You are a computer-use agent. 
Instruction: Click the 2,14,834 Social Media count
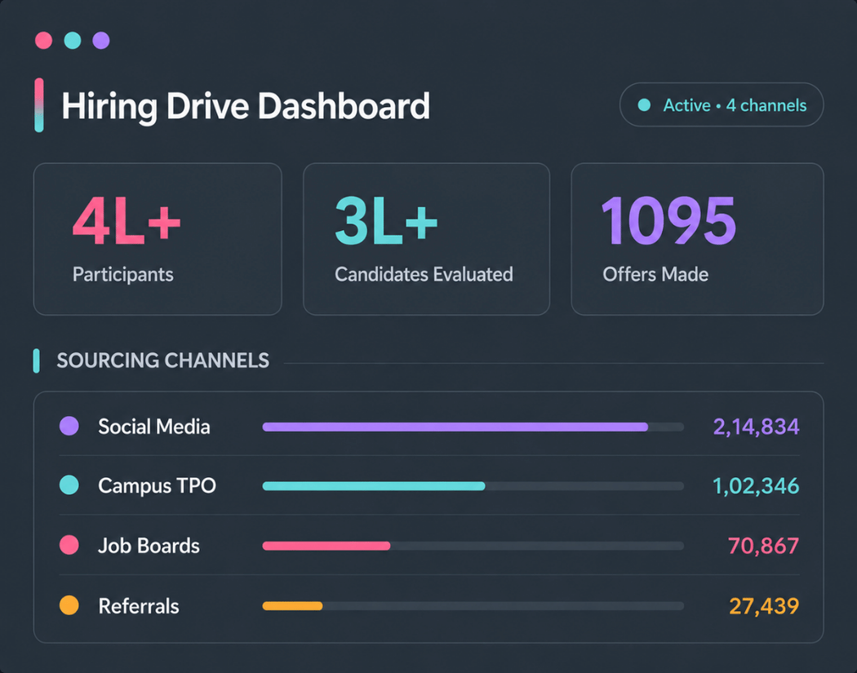756,427
